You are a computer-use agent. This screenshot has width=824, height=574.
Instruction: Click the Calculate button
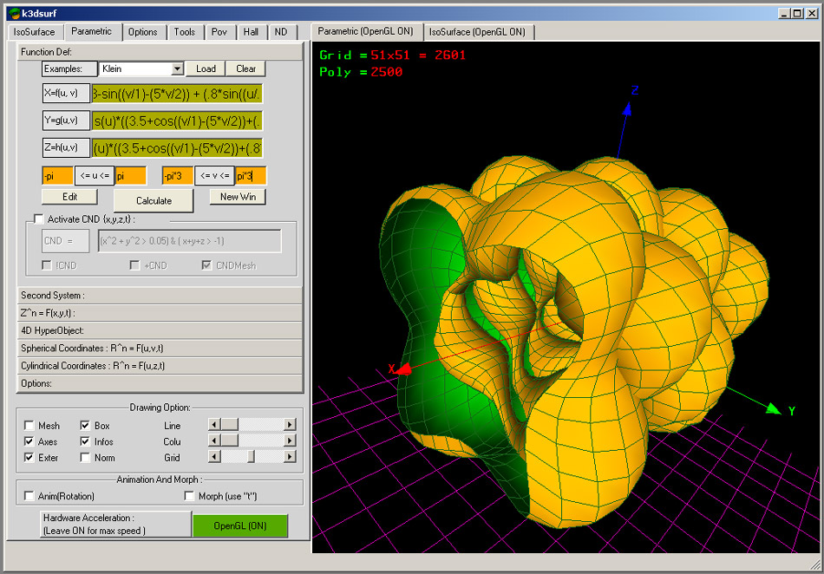pyautogui.click(x=154, y=200)
